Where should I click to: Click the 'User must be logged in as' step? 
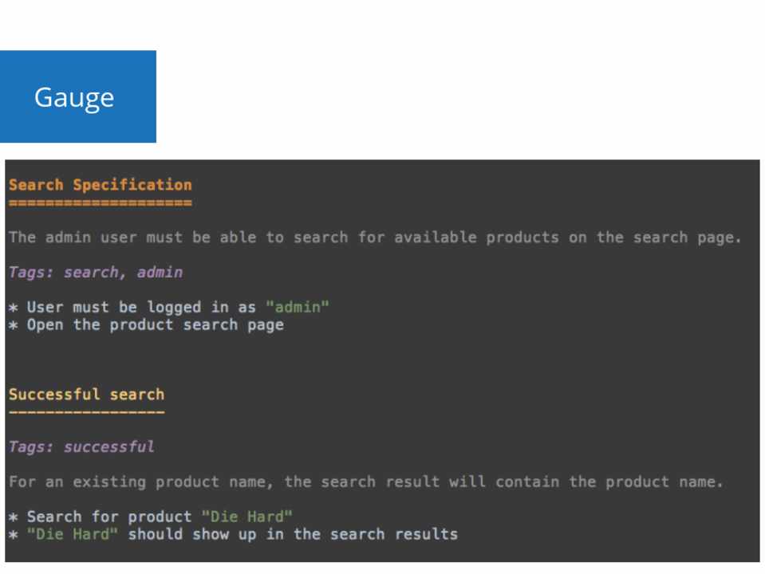142,307
